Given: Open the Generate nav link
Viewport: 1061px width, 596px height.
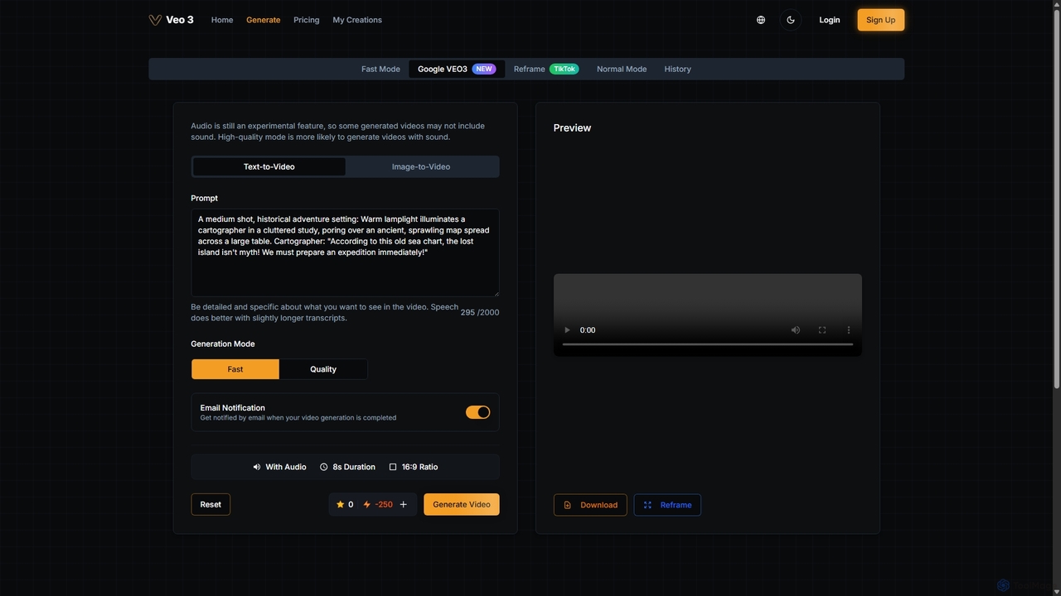Looking at the screenshot, I should click(263, 20).
